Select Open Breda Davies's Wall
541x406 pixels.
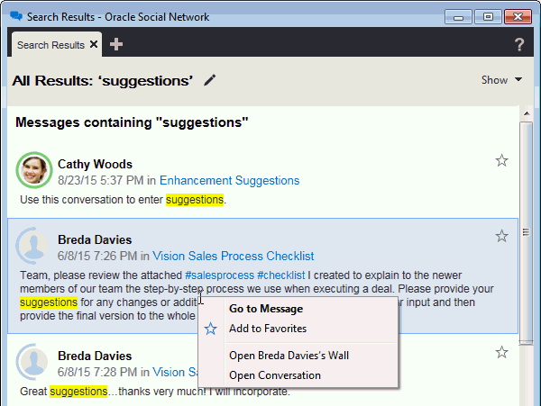pyautogui.click(x=289, y=356)
